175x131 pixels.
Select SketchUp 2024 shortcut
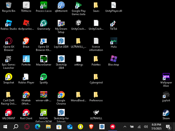[61, 59]
